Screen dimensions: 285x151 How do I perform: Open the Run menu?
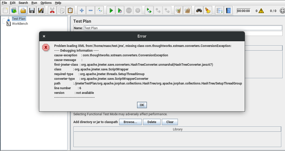pos(34,3)
